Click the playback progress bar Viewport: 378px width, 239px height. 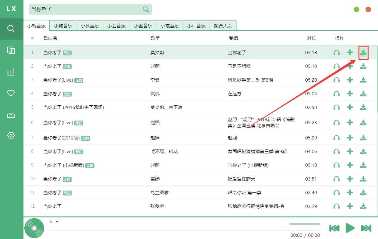(168, 230)
